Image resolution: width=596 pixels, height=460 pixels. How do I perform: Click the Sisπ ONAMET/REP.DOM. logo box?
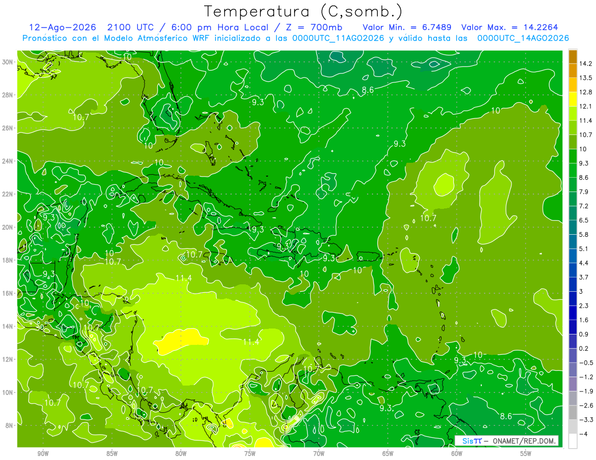(x=507, y=441)
